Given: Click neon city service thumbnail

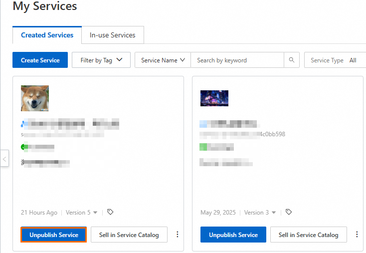Looking at the screenshot, I should coord(214,98).
